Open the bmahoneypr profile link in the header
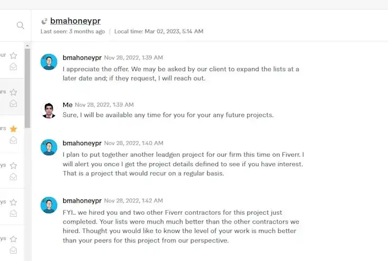 point(75,21)
